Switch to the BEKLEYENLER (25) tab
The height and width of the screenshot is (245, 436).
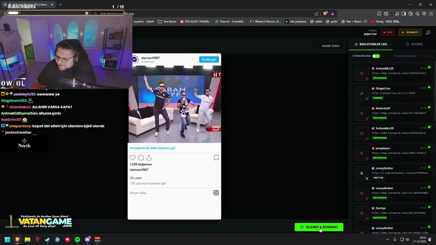tap(371, 44)
